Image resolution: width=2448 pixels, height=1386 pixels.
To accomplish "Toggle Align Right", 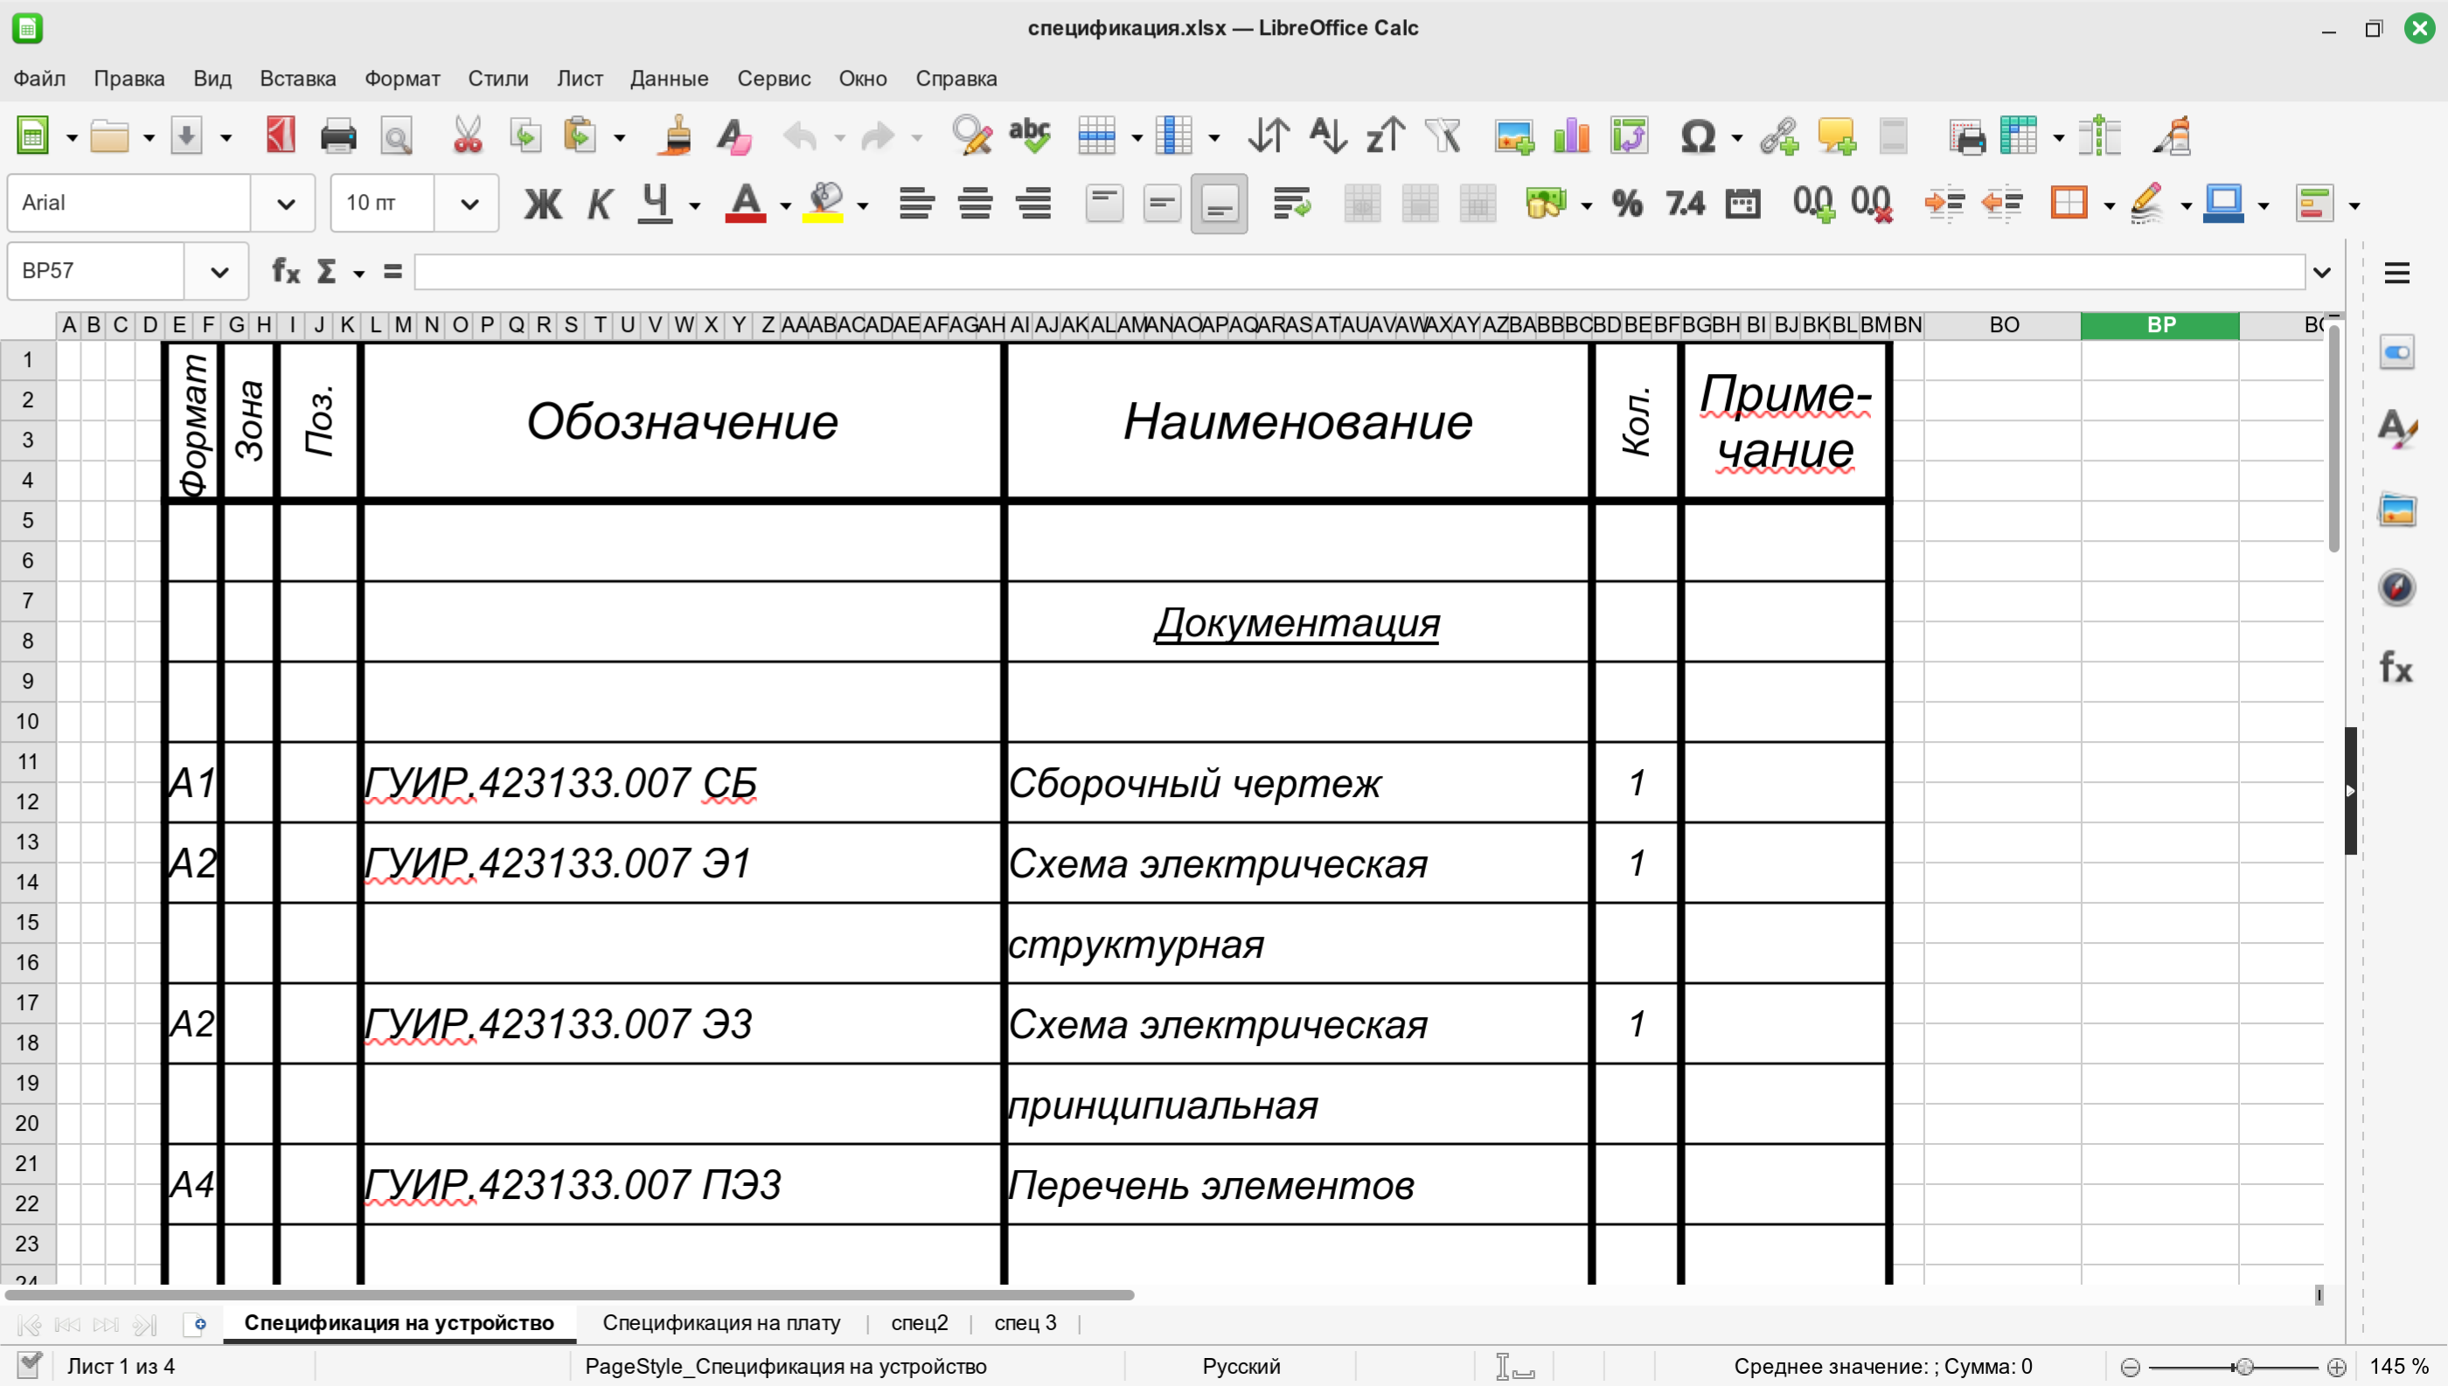I will [1033, 204].
